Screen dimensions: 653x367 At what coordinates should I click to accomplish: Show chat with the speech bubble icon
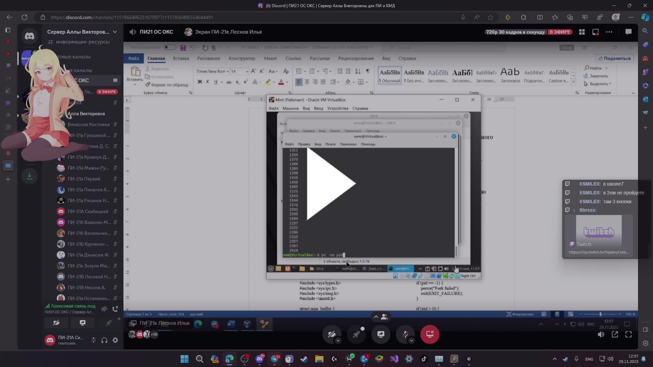point(628,32)
